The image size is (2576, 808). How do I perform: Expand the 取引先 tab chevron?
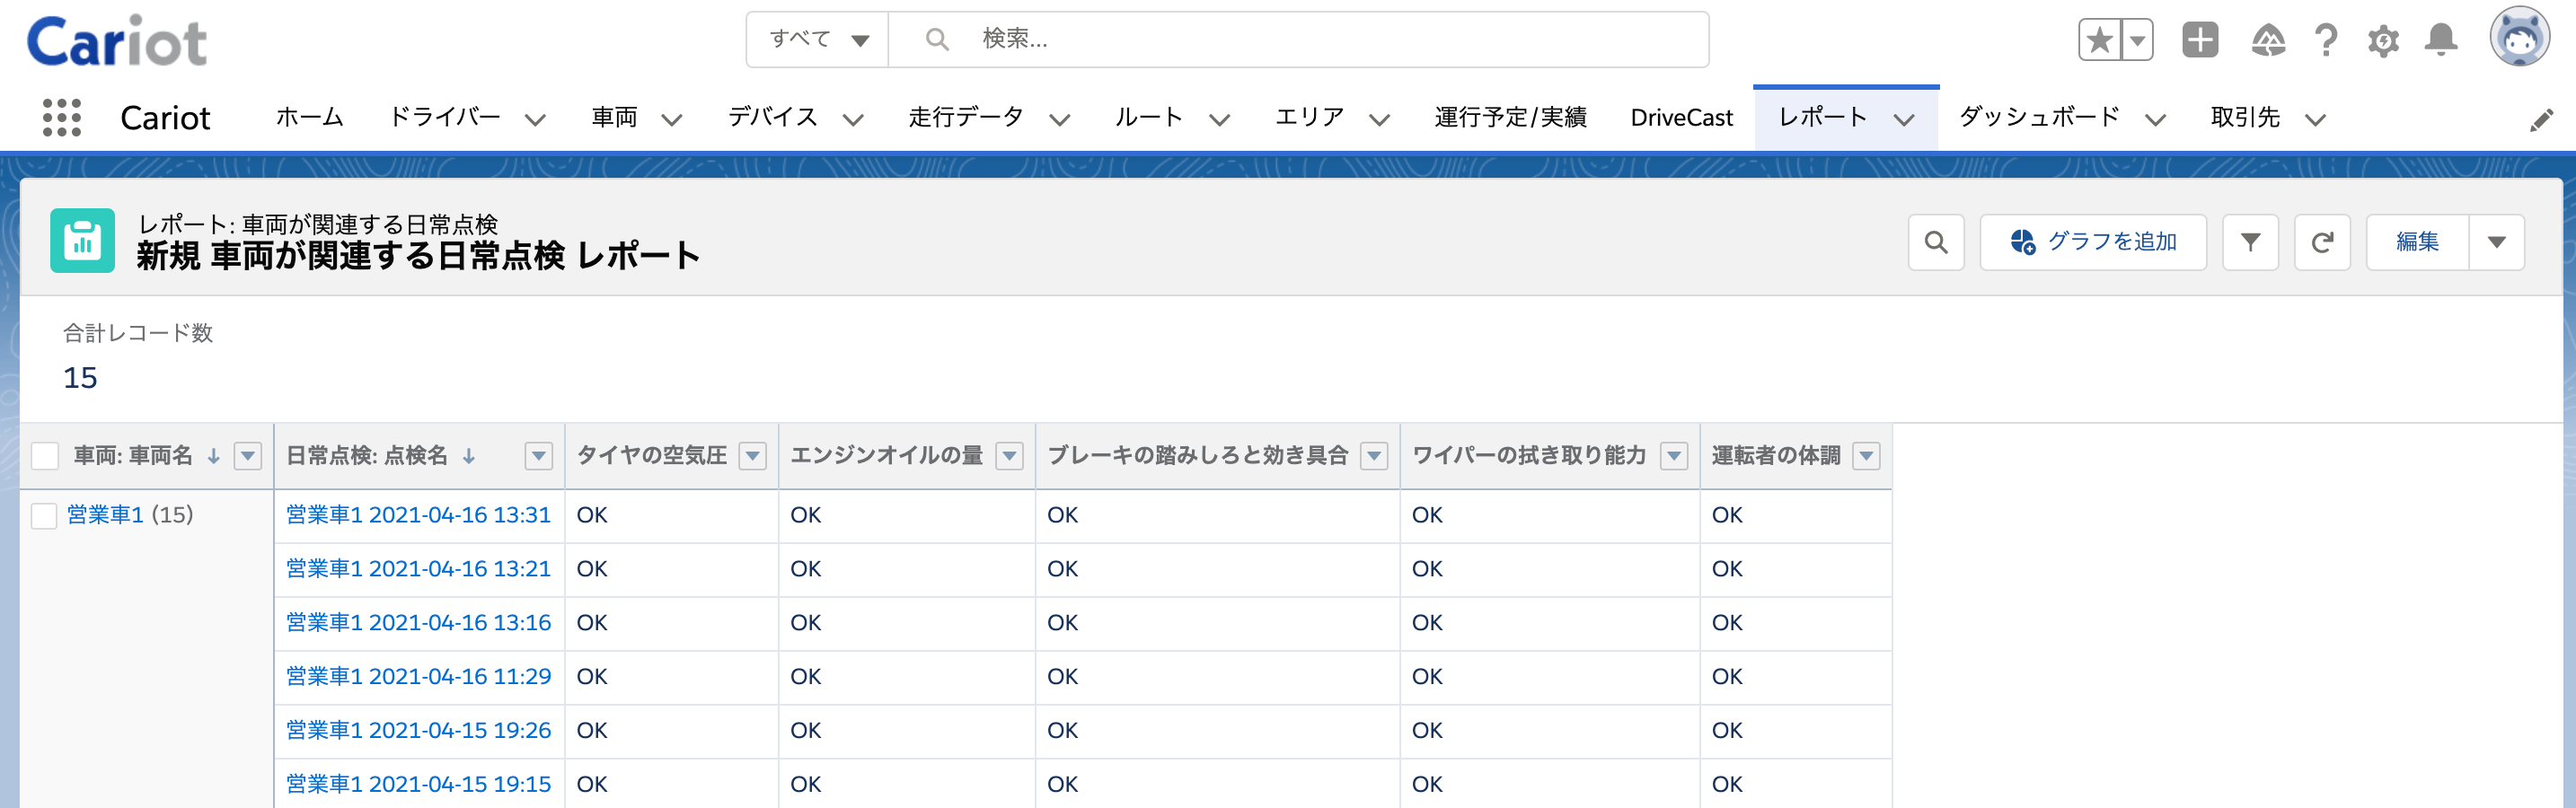(x=2315, y=120)
